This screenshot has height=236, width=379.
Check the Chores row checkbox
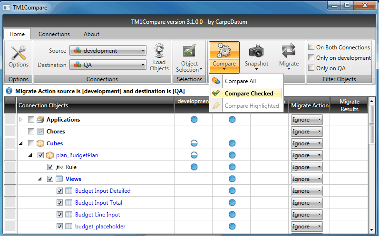(31, 131)
